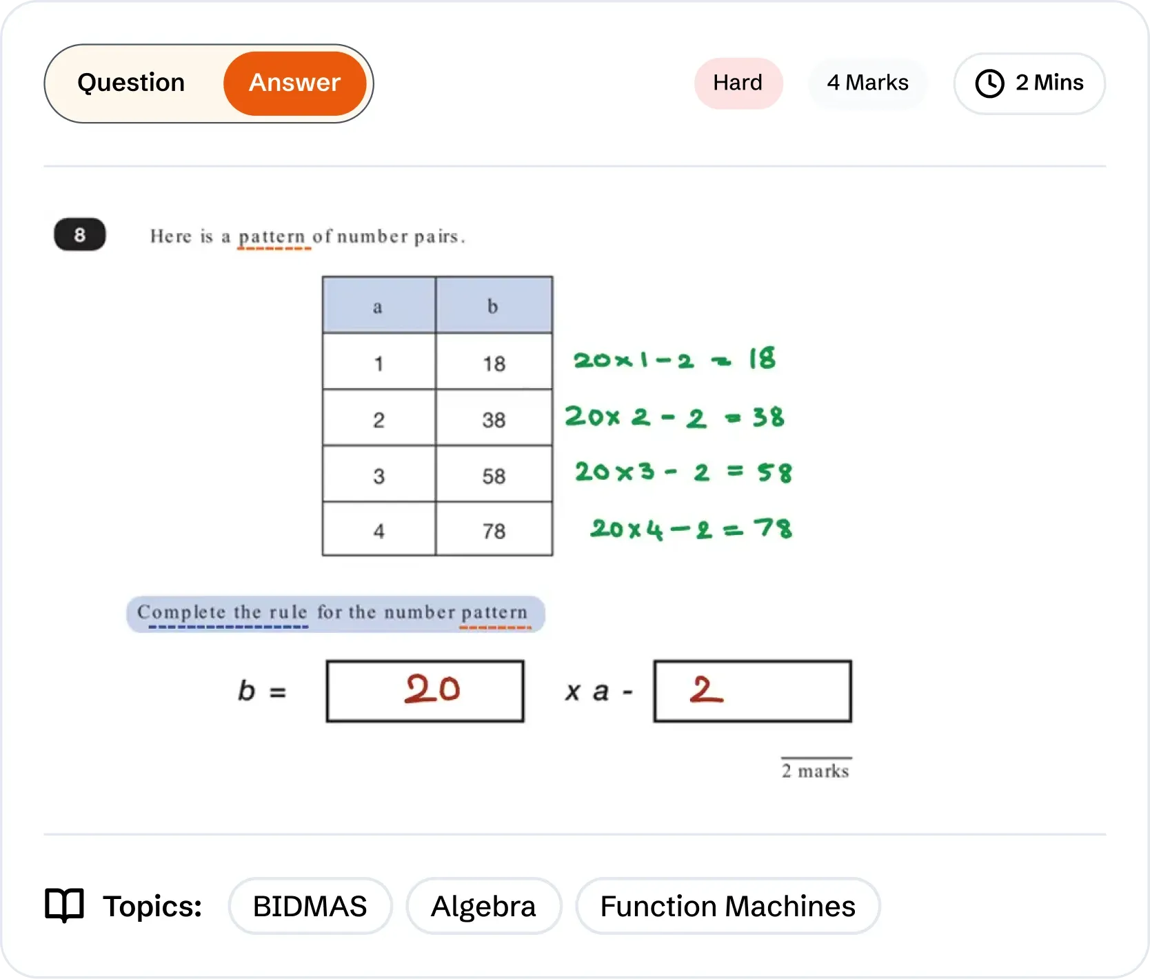This screenshot has width=1150, height=979.
Task: Click the question number 8 badge
Action: point(80,235)
